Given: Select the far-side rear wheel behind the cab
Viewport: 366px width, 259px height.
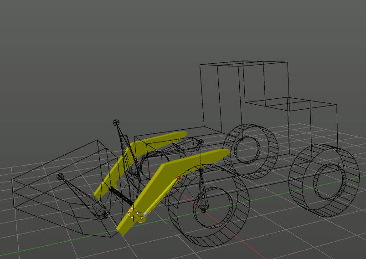Looking at the screenshot, I should click(251, 151).
